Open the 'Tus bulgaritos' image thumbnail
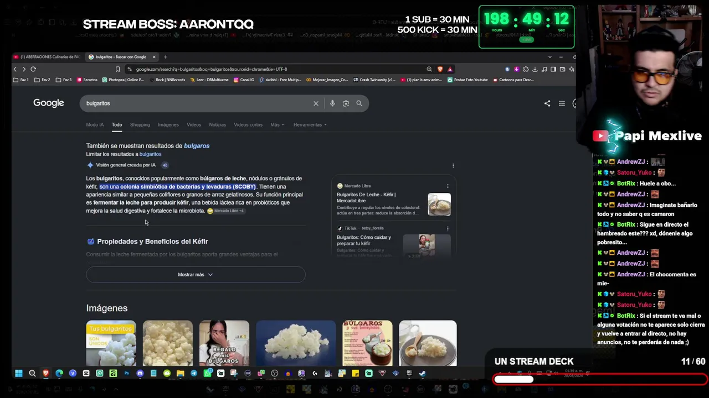Screen dimensions: 709x398 tap(111, 343)
